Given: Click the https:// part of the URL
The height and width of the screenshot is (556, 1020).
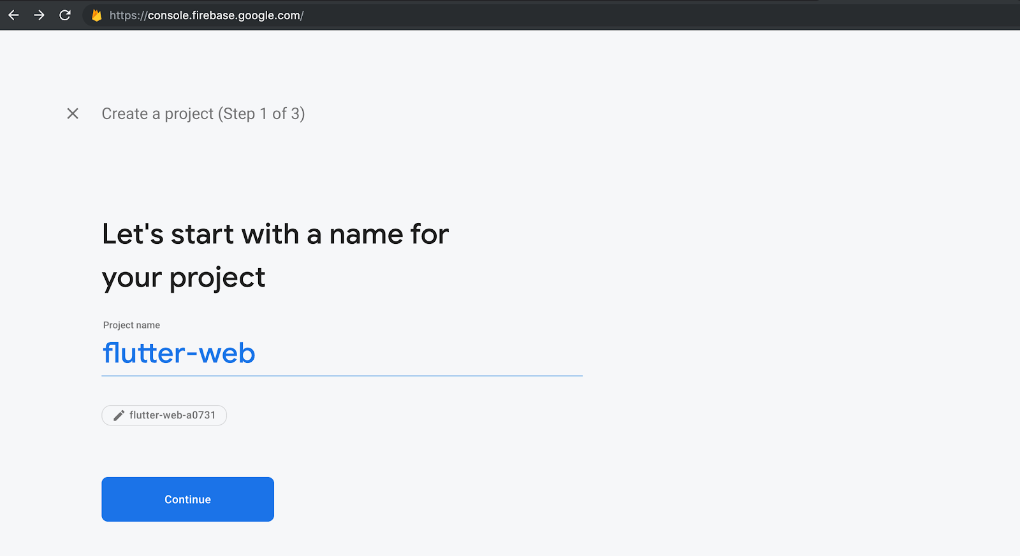Looking at the screenshot, I should tap(128, 15).
